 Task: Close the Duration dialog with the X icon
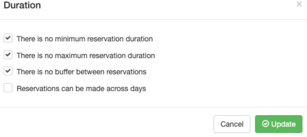(x=299, y=4)
